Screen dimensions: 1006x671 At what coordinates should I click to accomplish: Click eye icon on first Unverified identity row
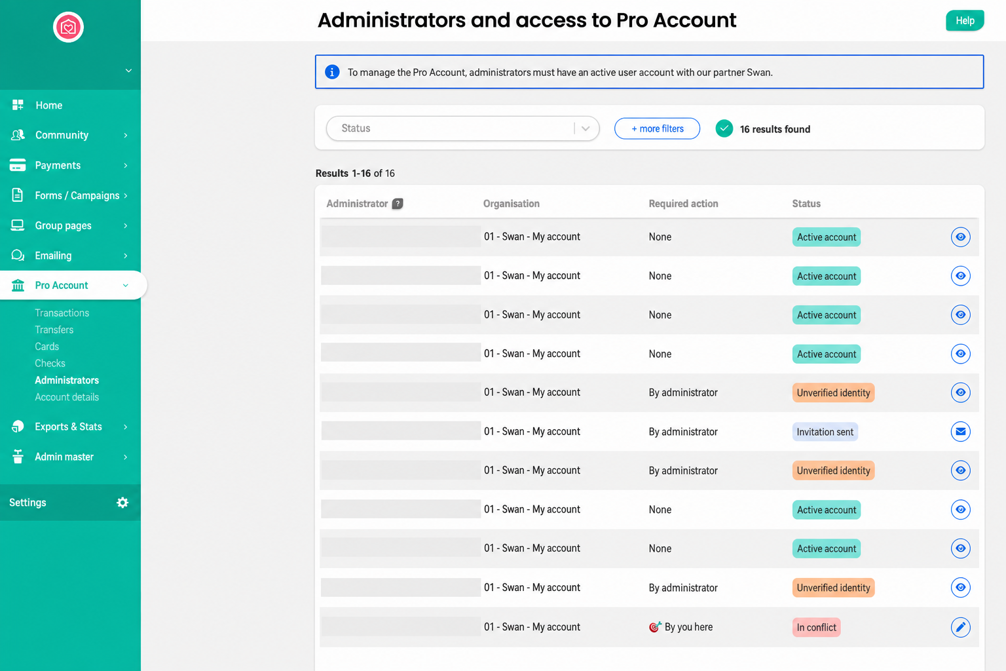click(x=960, y=393)
